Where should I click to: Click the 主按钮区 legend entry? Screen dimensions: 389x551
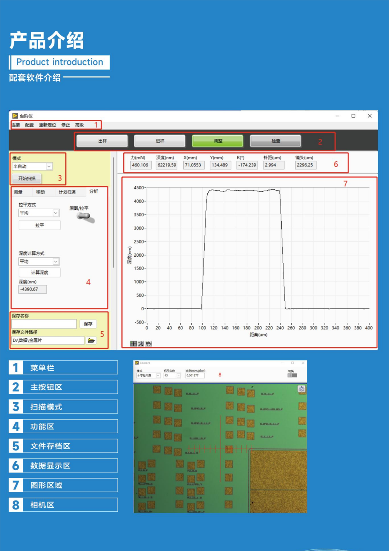63,387
